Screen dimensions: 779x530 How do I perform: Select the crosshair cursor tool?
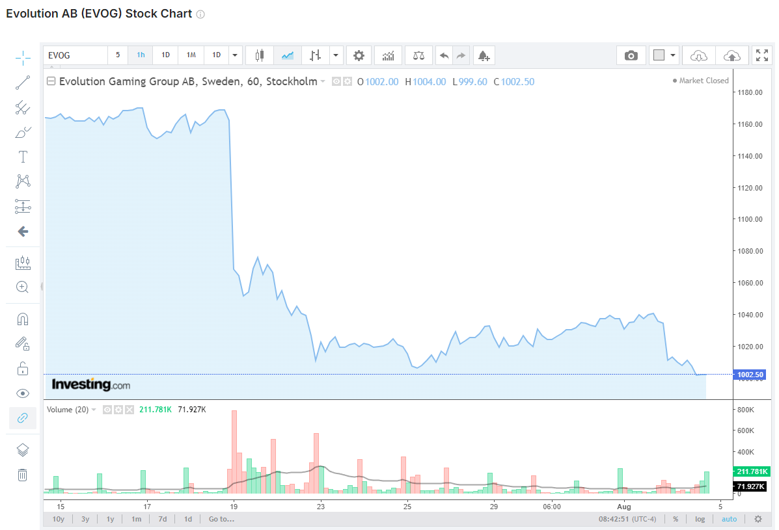click(x=23, y=58)
